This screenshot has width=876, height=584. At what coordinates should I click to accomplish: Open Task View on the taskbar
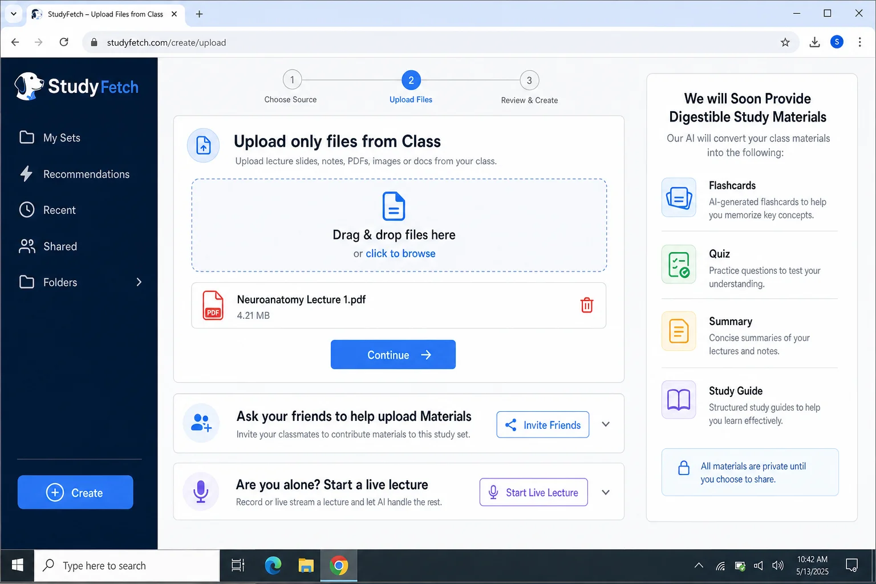click(x=238, y=565)
